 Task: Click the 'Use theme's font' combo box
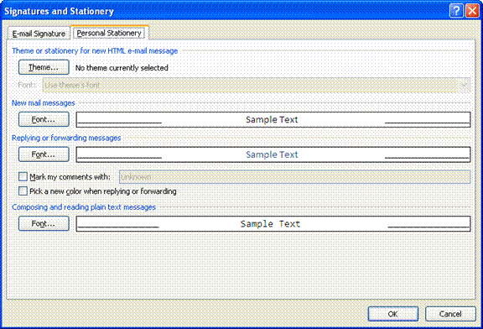pyautogui.click(x=257, y=85)
